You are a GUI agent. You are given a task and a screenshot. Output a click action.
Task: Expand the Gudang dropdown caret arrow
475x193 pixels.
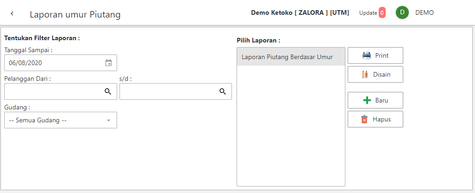pyautogui.click(x=109, y=121)
